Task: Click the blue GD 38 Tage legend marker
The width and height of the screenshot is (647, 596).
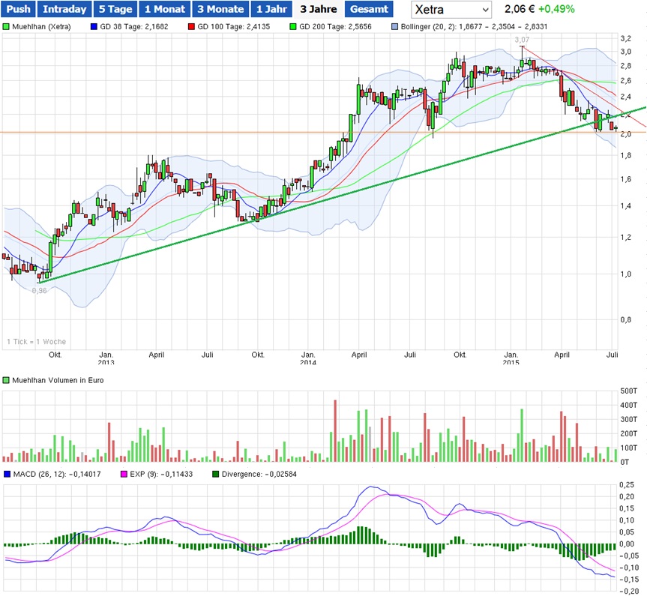Action: (x=94, y=26)
